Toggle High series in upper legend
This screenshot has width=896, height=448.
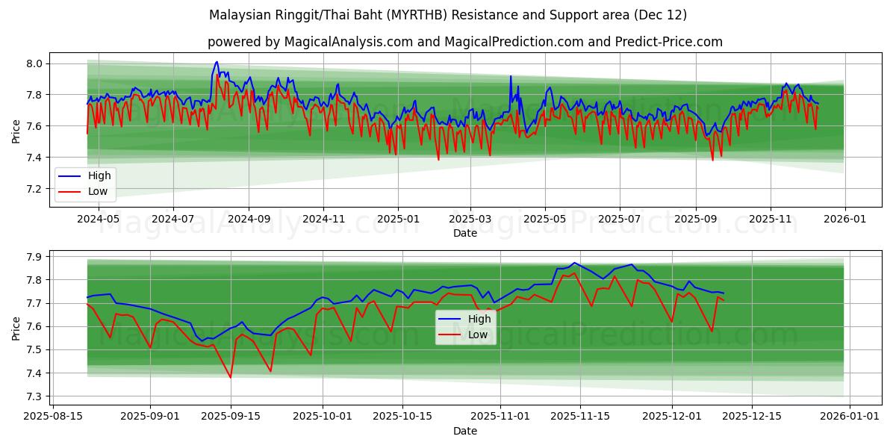pos(98,175)
